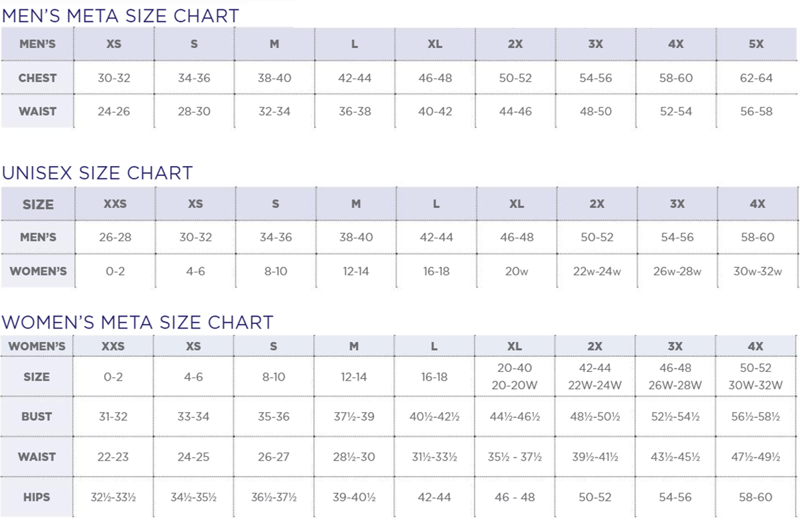800x520 pixels.
Task: Click the 28½-30 waist measurement cell
Action: tap(354, 457)
